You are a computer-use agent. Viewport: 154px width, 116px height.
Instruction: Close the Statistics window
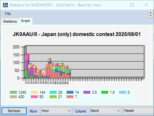pos(146,5)
